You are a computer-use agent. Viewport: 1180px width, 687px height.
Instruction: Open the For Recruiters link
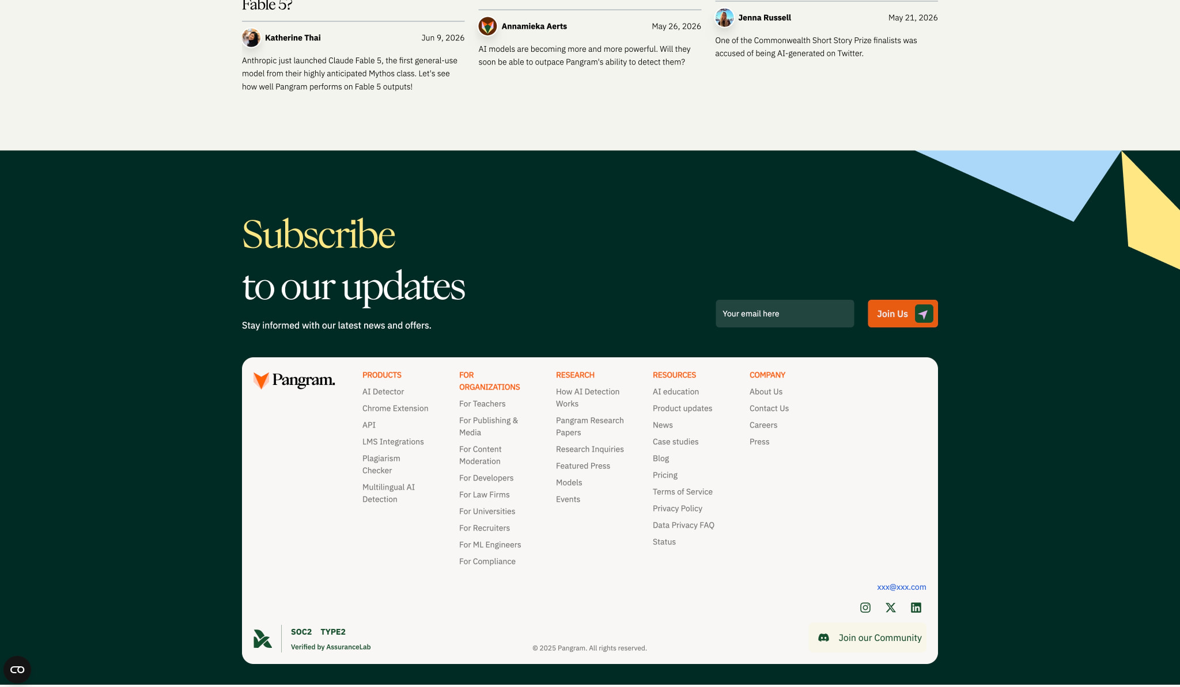click(485, 528)
